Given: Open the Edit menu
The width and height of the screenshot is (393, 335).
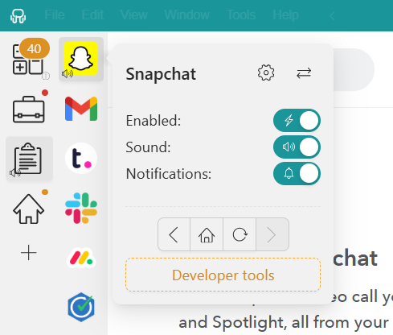Looking at the screenshot, I should tap(92, 14).
